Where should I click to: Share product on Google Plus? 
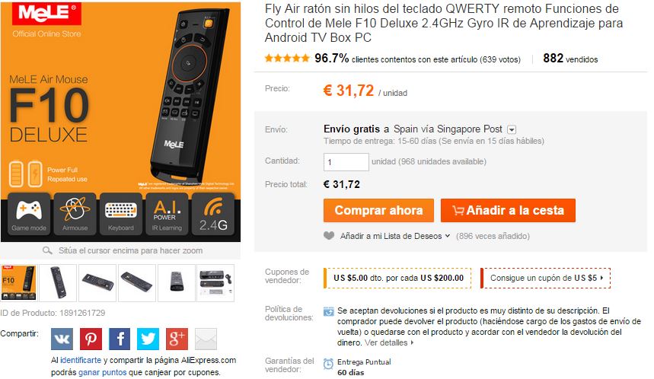[x=177, y=339]
